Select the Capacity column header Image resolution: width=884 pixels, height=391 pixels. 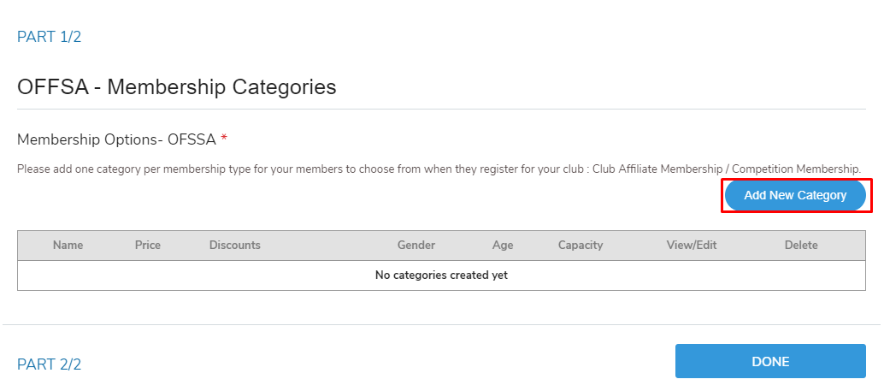[x=580, y=246]
